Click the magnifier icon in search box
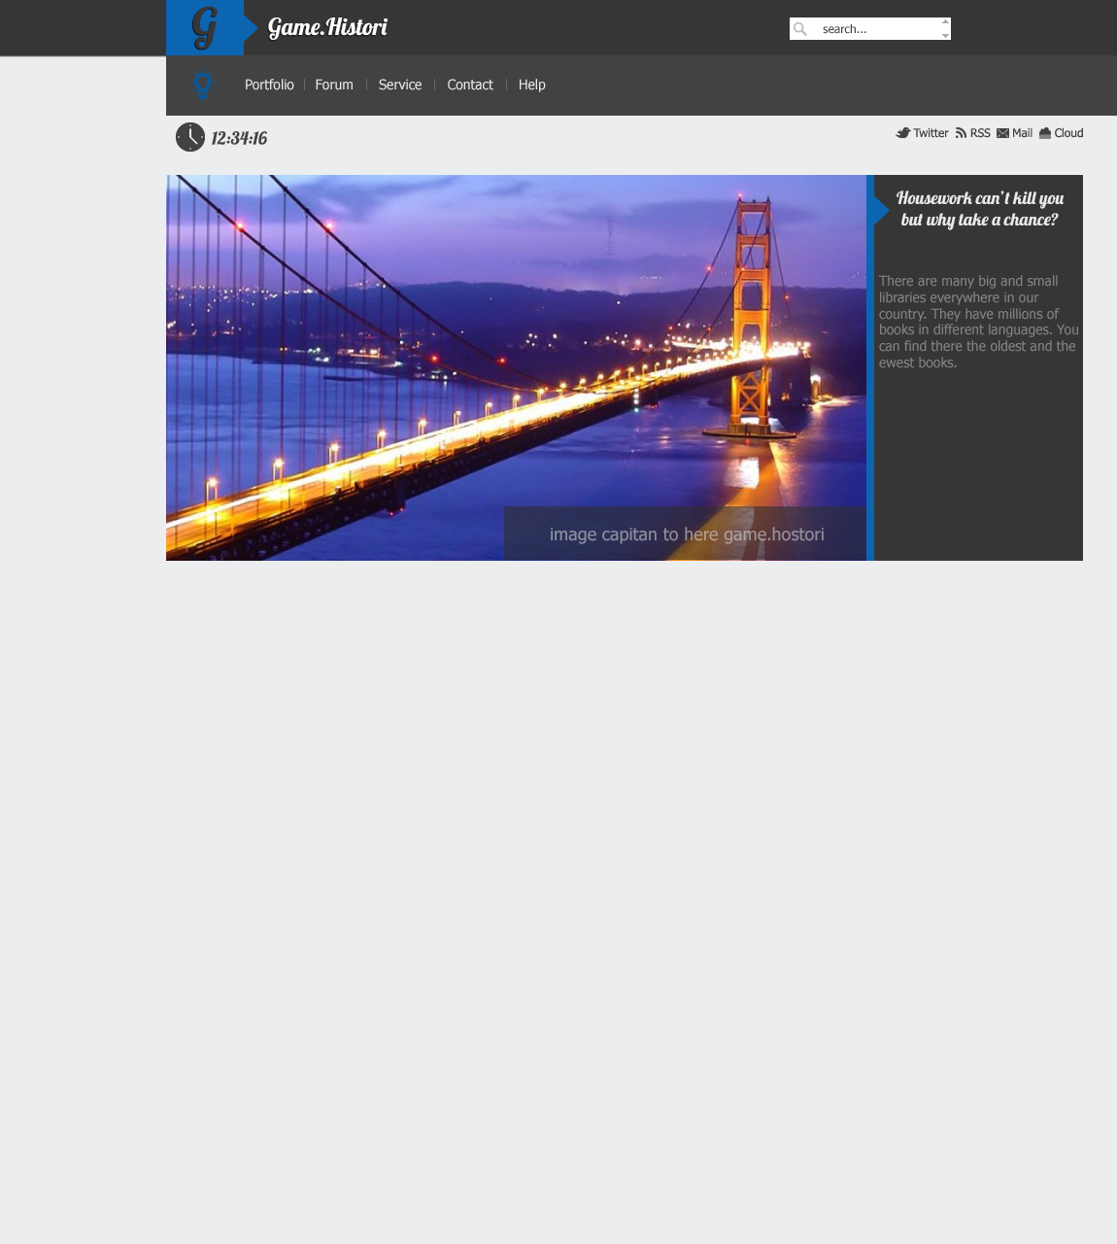 800,29
